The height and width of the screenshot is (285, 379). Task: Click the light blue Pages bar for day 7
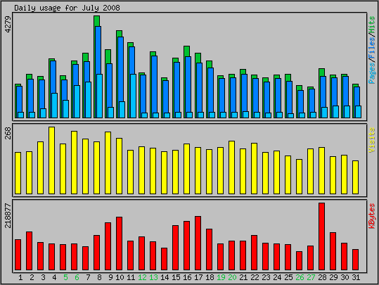[x=88, y=100]
